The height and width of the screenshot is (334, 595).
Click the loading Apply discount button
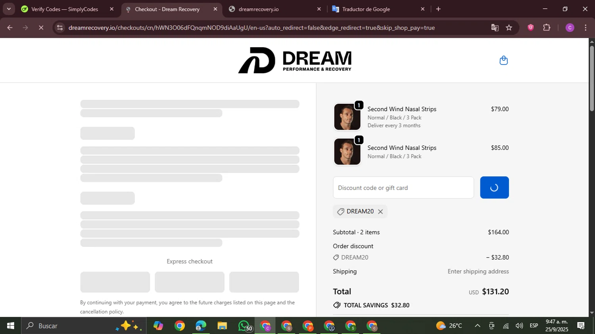coord(494,187)
